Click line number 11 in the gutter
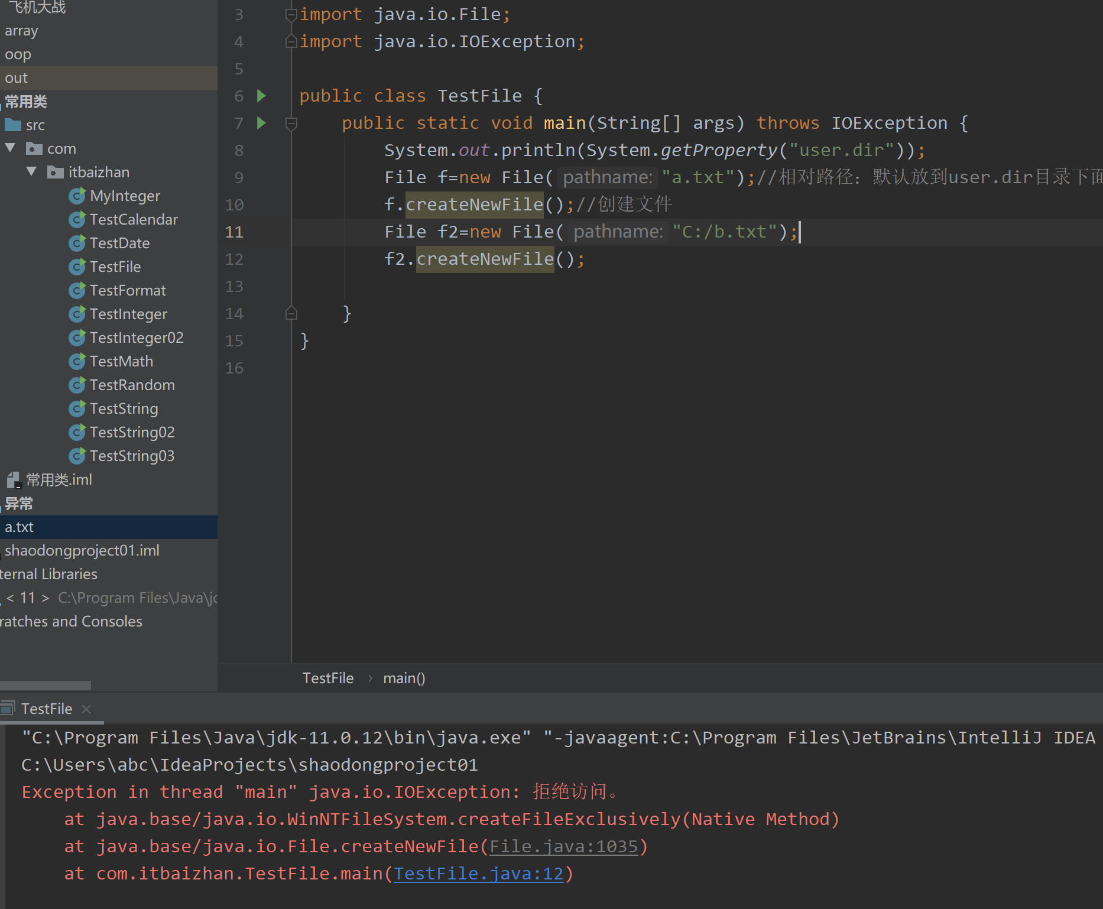Viewport: 1103px width, 909px height. click(x=234, y=232)
